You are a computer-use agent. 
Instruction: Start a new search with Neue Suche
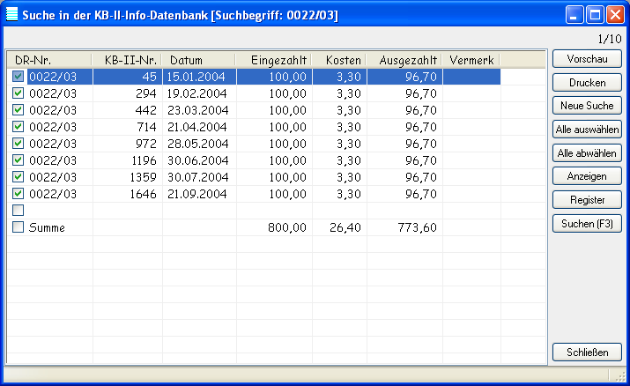pos(587,105)
